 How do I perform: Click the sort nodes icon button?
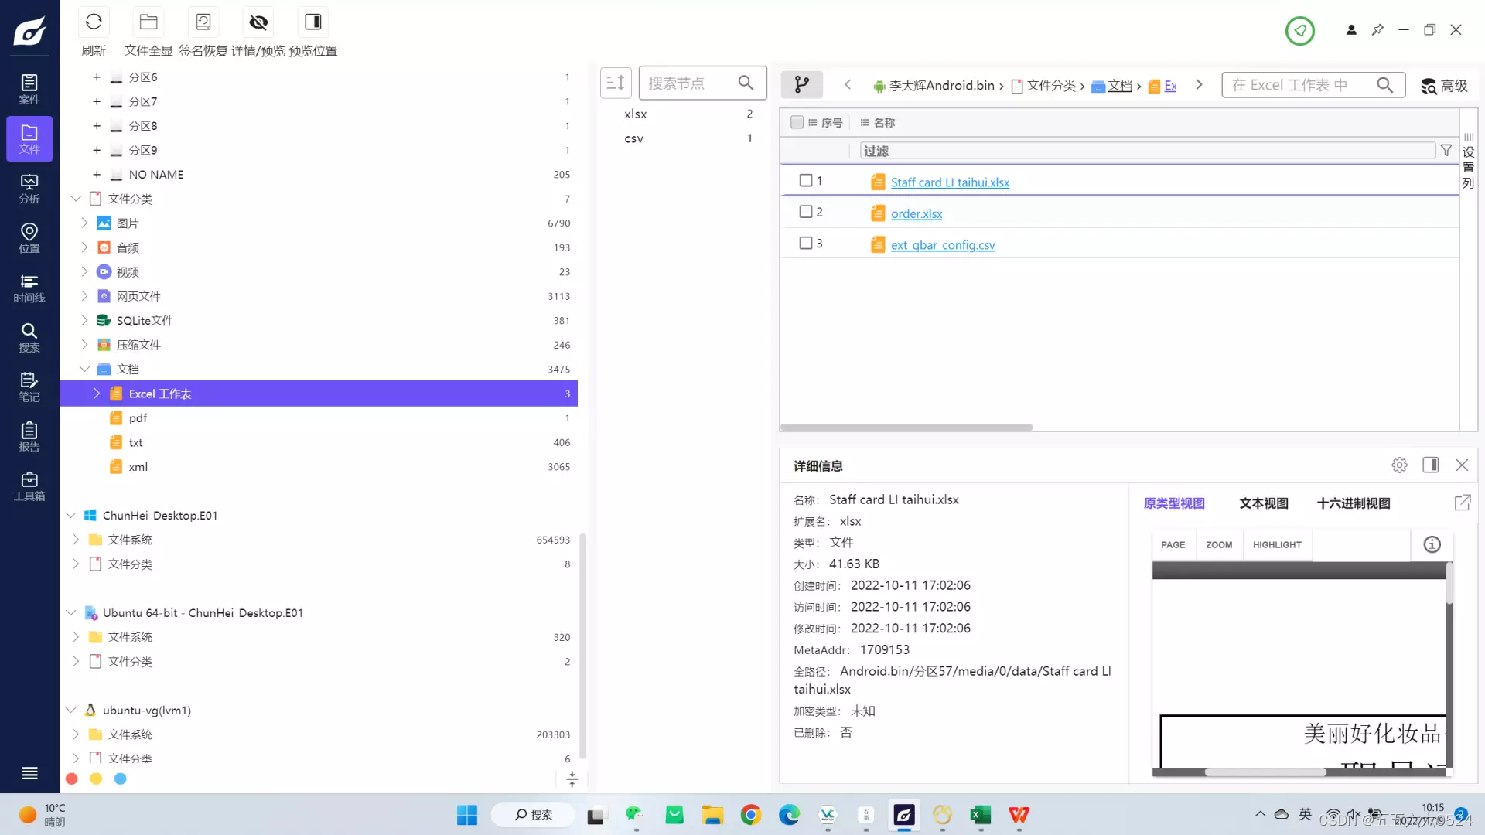(616, 83)
